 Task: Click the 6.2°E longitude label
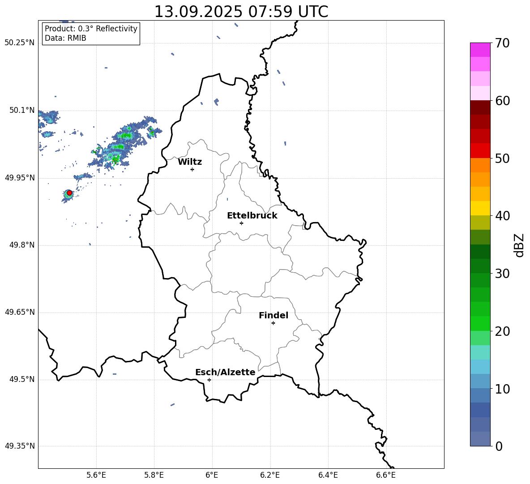270,475
